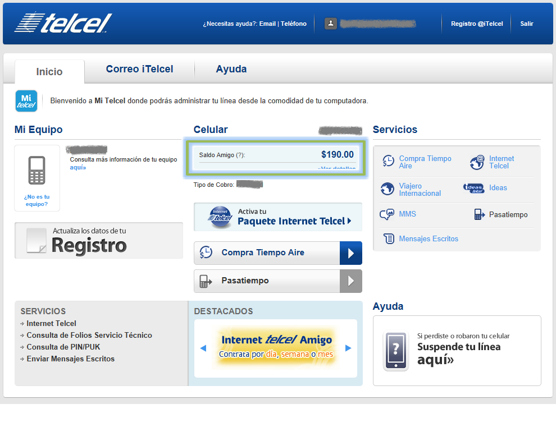Click the Internet Telcel globe icon in Servicios
The image size is (556, 427).
[477, 162]
